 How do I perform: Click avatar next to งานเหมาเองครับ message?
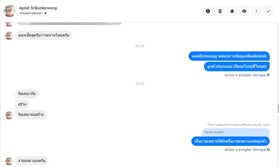tap(9, 161)
